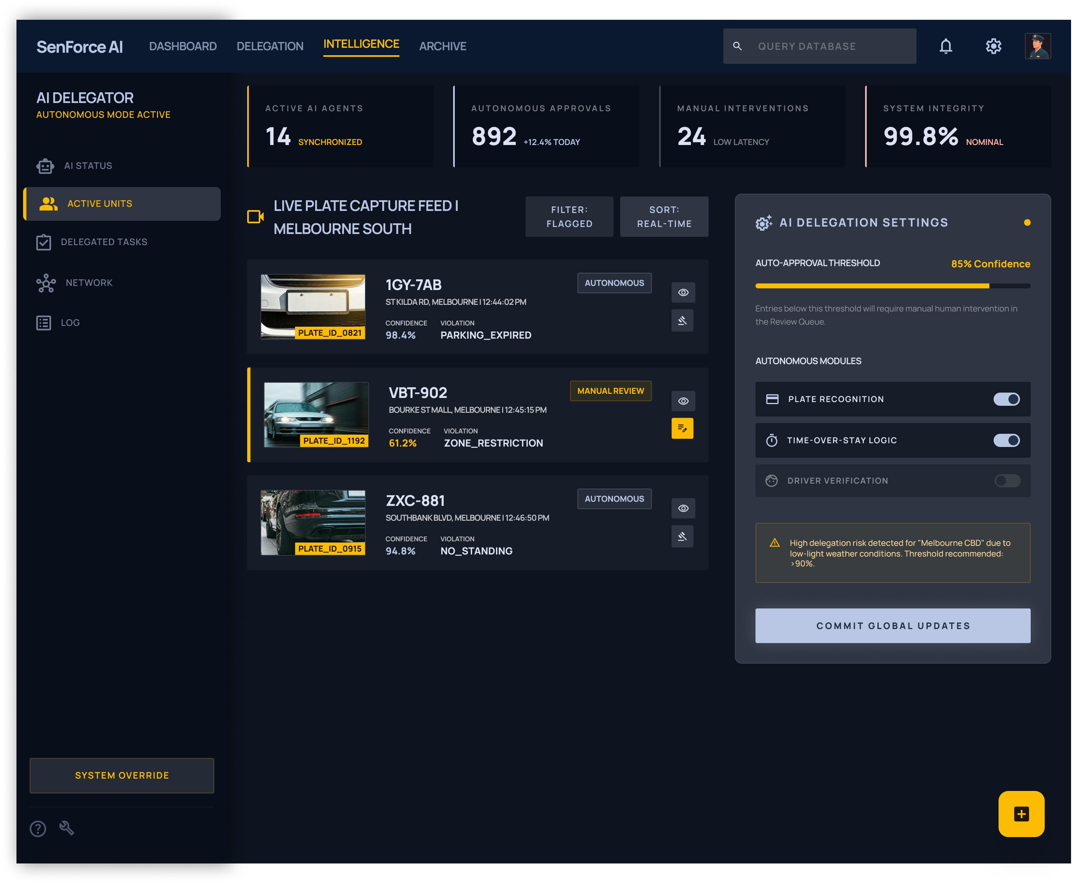Click the gavel icon for ZXC-881
1076x889 pixels.
(x=682, y=536)
